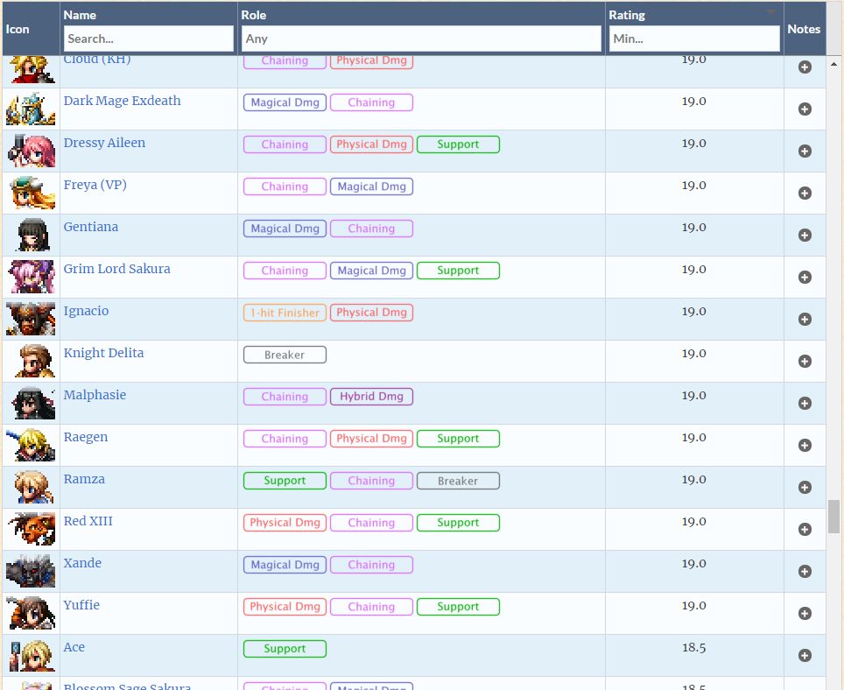This screenshot has height=690, width=844.
Task: Show notes plus icon for Raegen
Action: pos(805,445)
